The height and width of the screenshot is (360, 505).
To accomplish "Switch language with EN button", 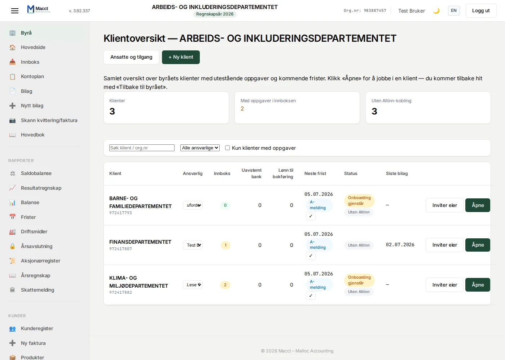I will (454, 10).
